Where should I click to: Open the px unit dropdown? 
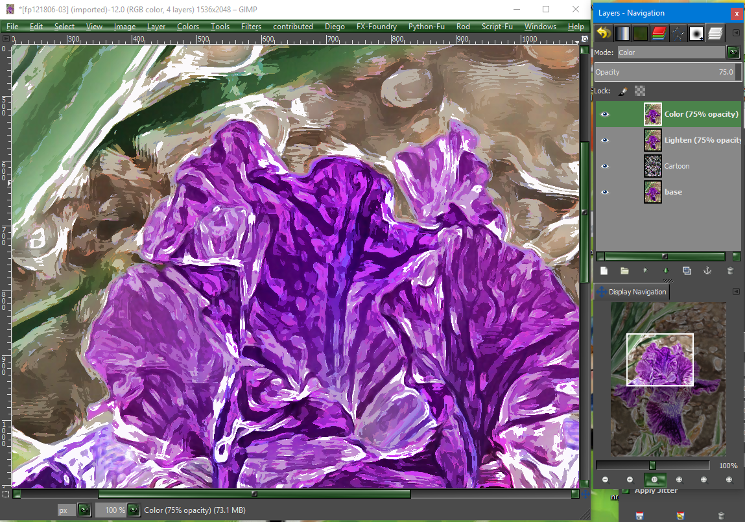pos(84,510)
